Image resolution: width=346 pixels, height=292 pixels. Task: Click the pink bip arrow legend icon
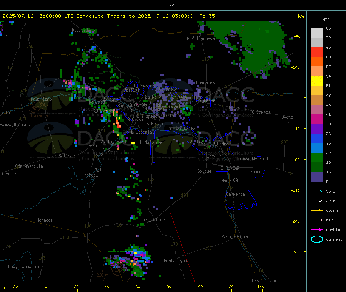[317, 220]
